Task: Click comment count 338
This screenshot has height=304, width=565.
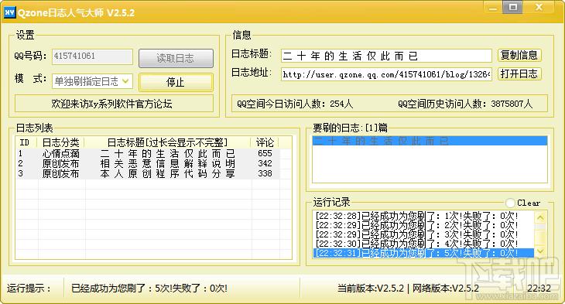Action: [x=265, y=173]
